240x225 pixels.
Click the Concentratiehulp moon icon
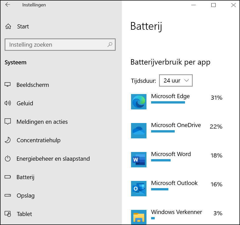tap(7, 140)
